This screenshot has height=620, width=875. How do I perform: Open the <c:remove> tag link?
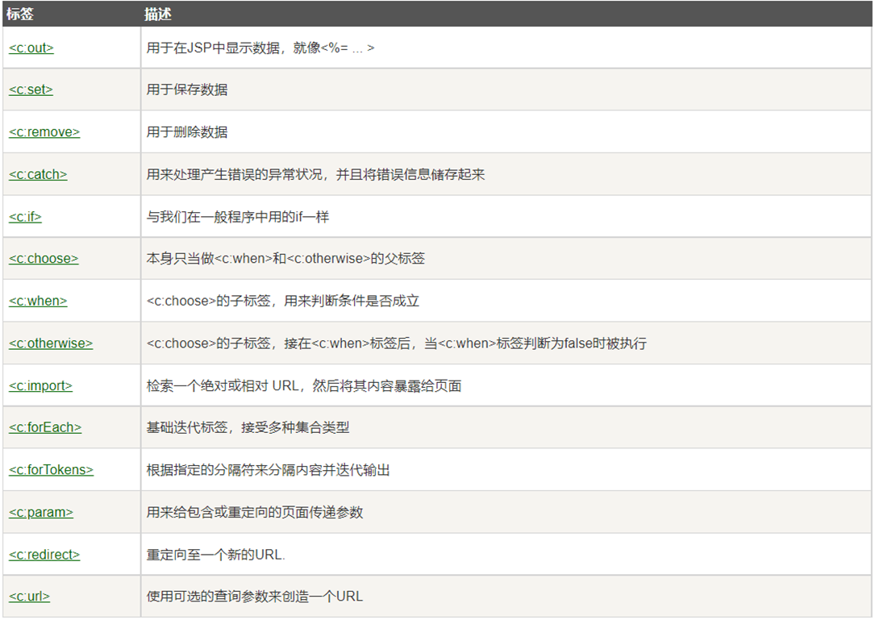(x=44, y=131)
